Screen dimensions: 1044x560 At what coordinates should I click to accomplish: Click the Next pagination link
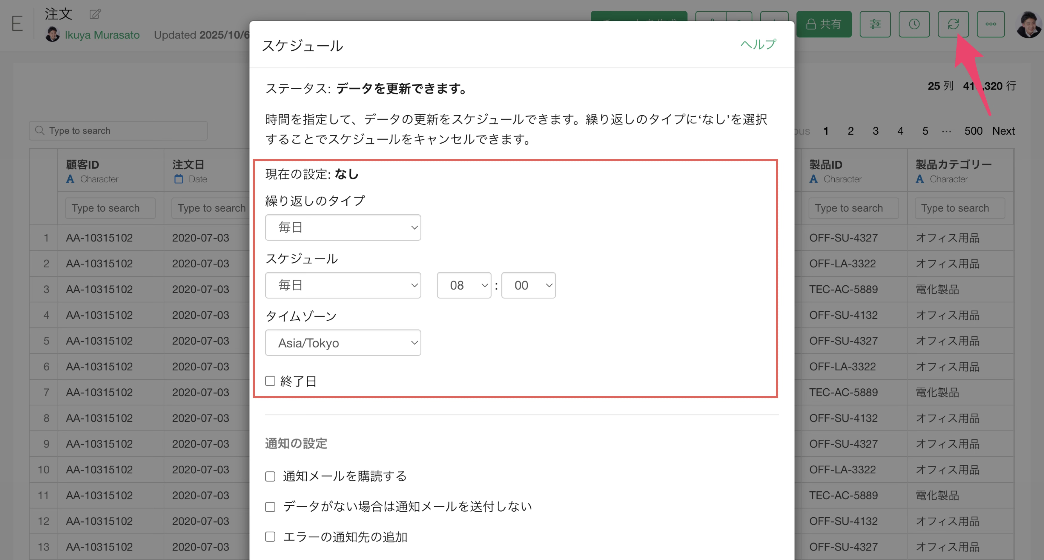1003,131
